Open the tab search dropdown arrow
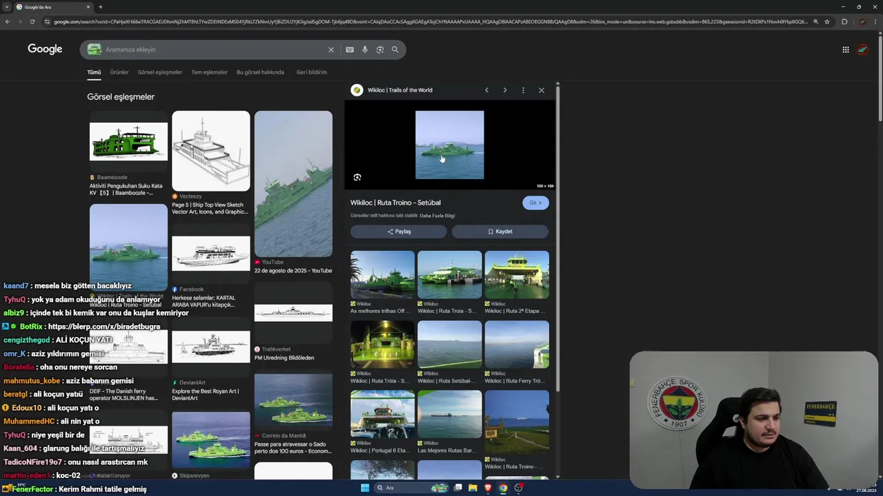883x496 pixels. pyautogui.click(x=6, y=7)
